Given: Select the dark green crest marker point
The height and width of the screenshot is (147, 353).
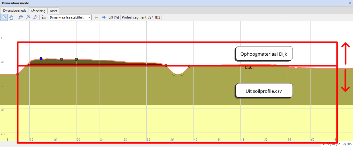Looking at the screenshot, I should 76,59.
